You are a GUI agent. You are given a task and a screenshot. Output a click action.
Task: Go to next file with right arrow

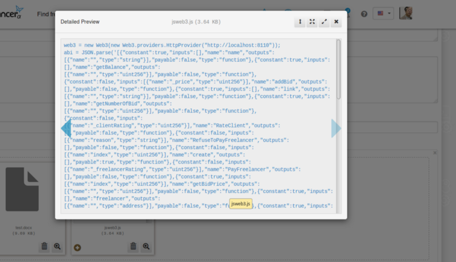(x=336, y=128)
